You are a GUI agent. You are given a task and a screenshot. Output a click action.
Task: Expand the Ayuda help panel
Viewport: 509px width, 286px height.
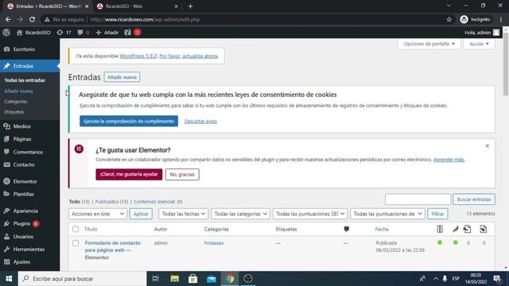(479, 44)
